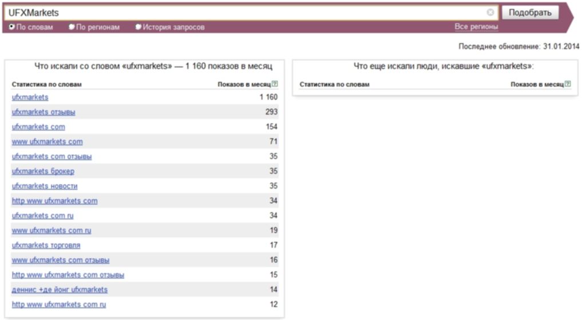Click the value 71 in the table
Screen dimensions: 586x320
(274, 141)
